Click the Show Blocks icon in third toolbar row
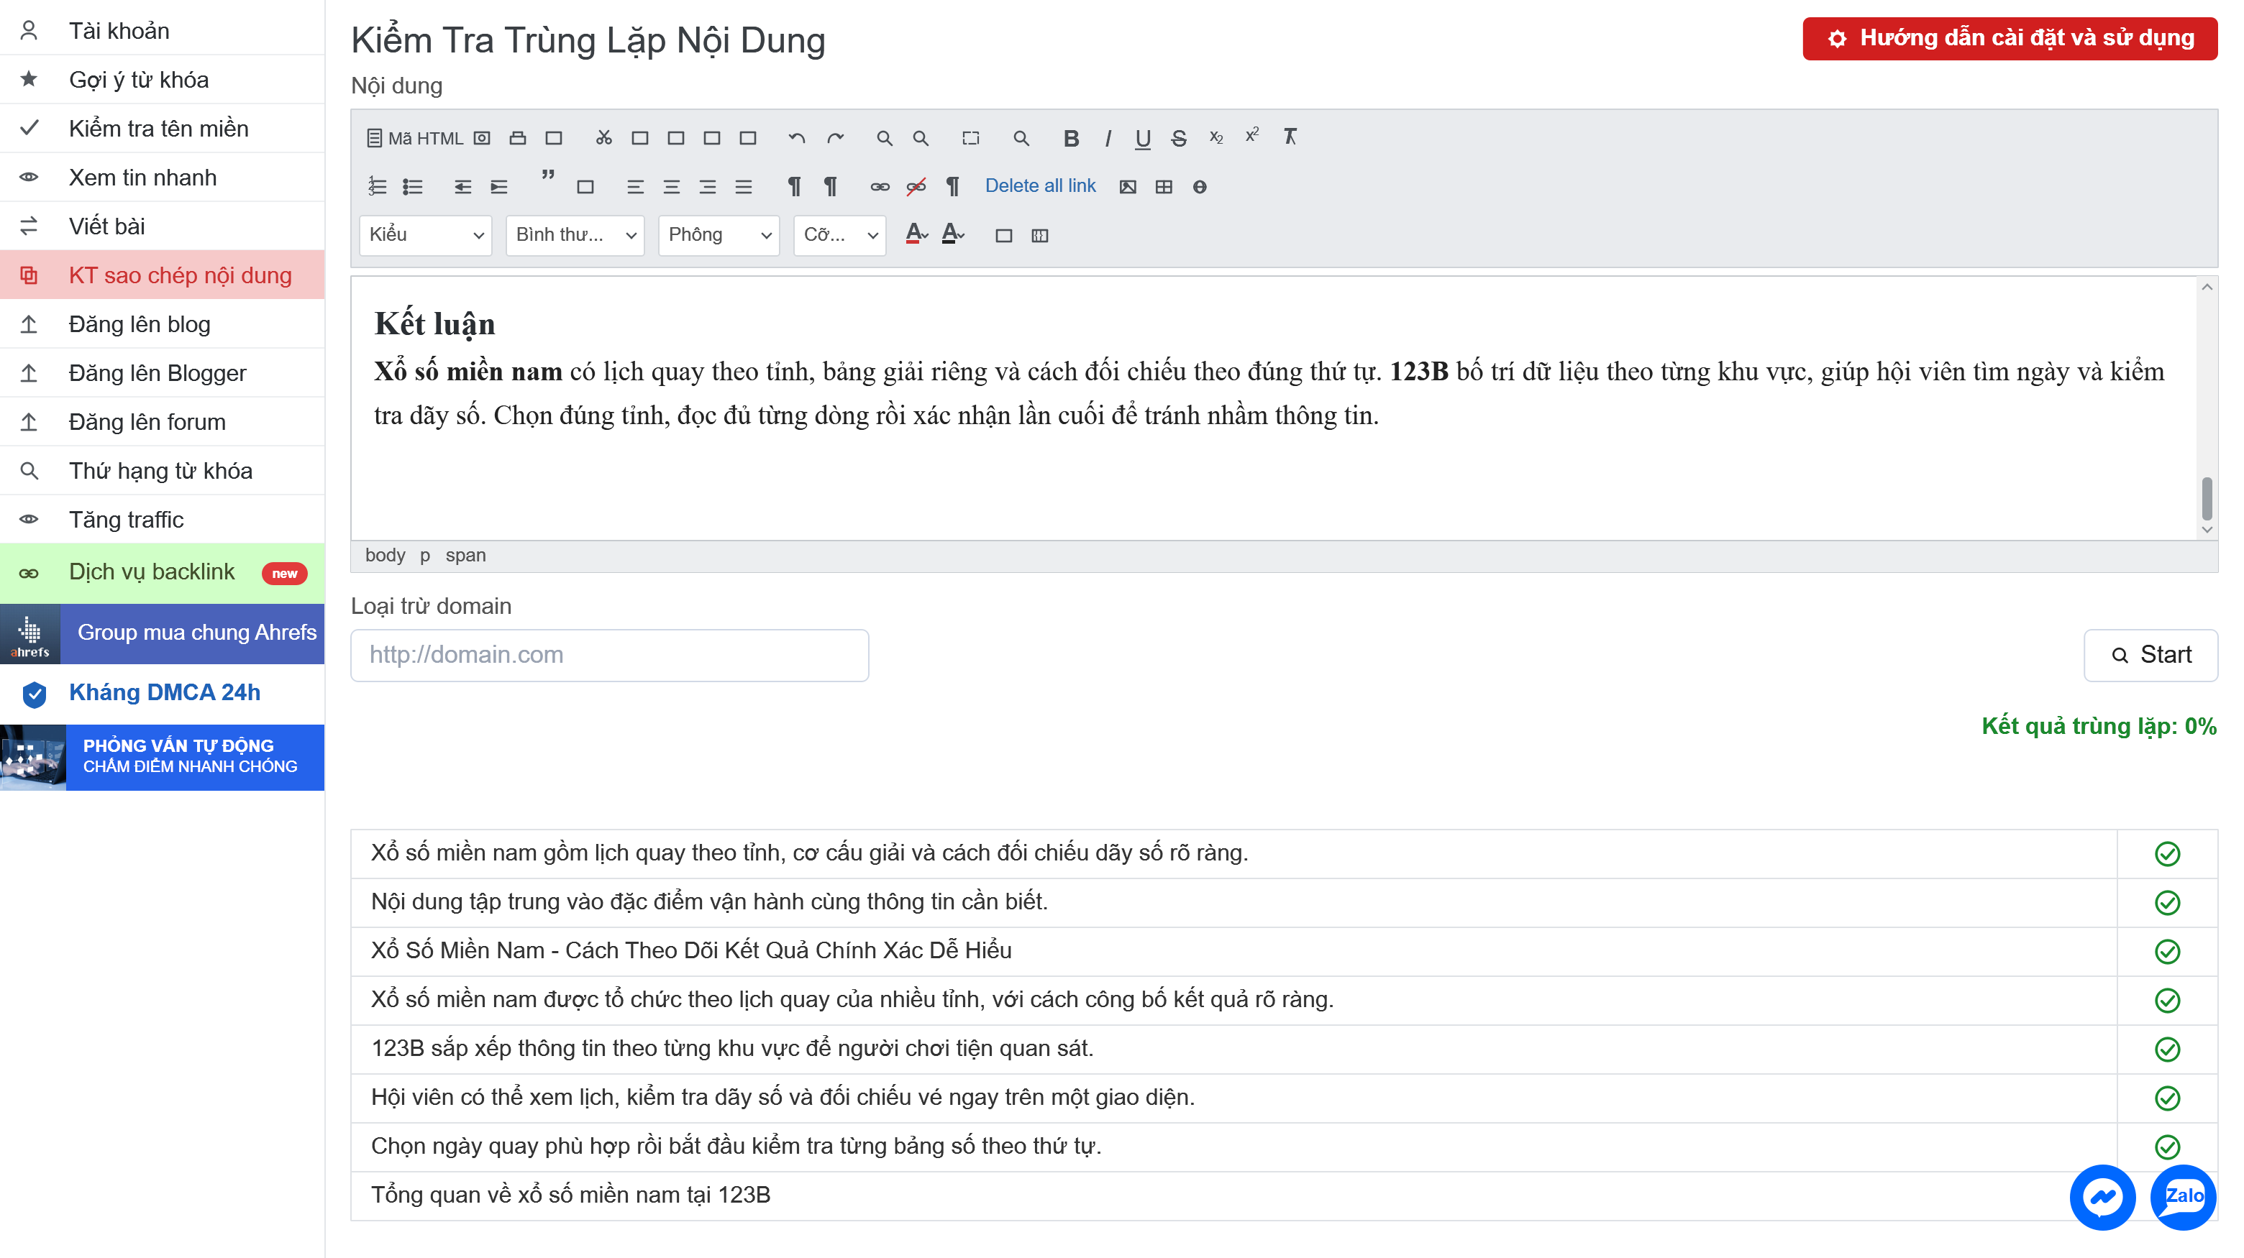2244x1258 pixels. coord(1040,235)
